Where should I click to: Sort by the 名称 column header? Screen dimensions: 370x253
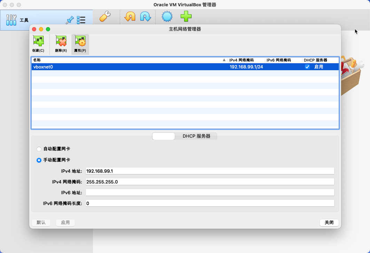coord(129,60)
